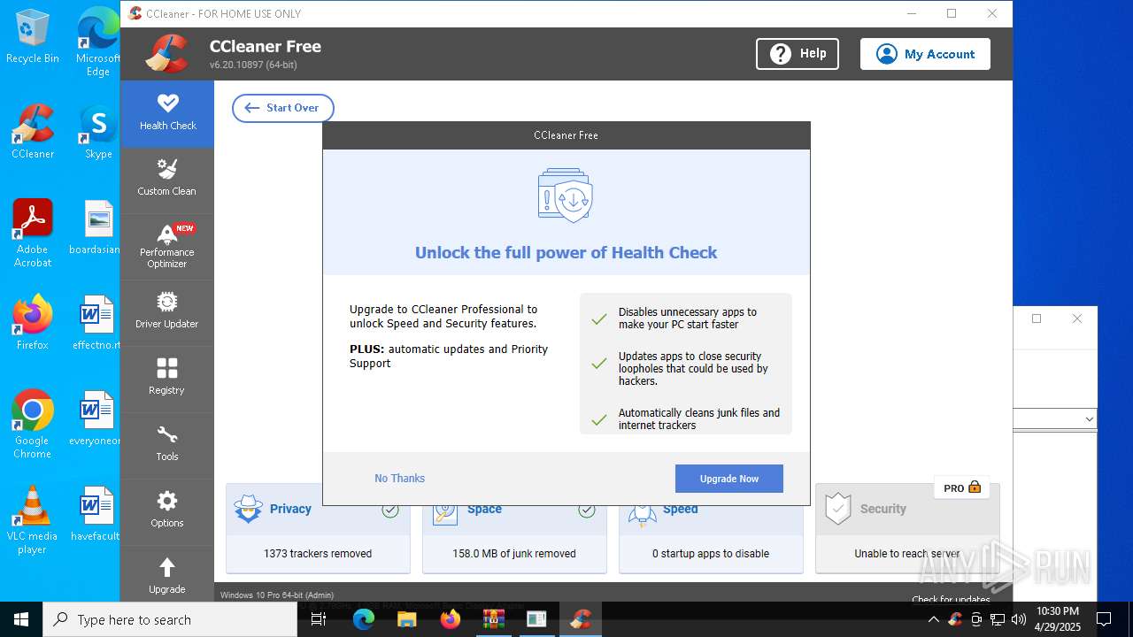The width and height of the screenshot is (1133, 637).
Task: Open the volume control in tray
Action: pyautogui.click(x=1018, y=619)
